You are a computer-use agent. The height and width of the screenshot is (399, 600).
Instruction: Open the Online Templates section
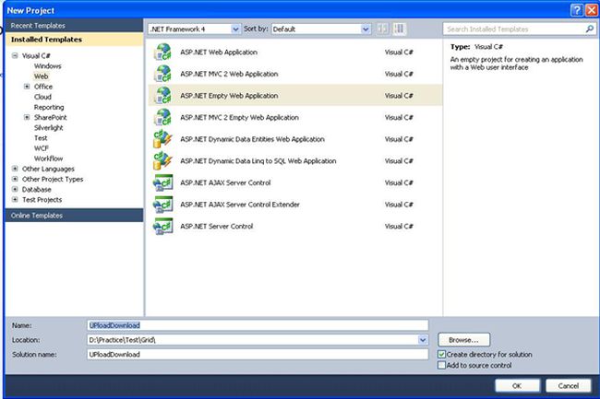74,216
